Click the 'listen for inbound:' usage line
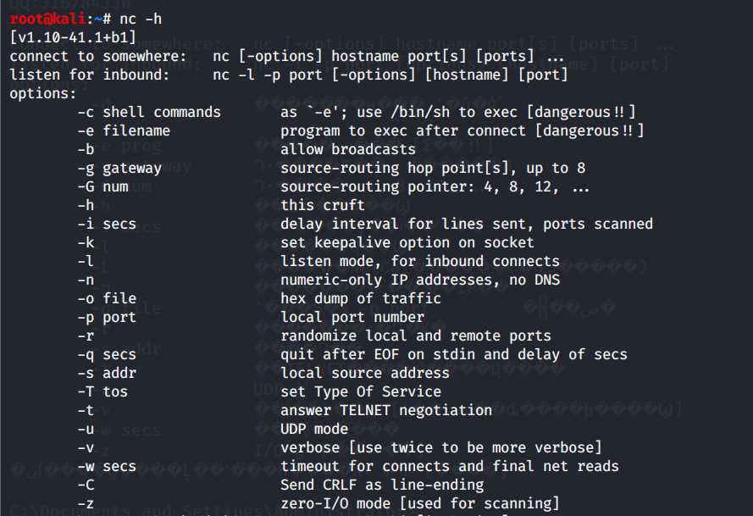The width and height of the screenshot is (753, 516). coord(289,75)
